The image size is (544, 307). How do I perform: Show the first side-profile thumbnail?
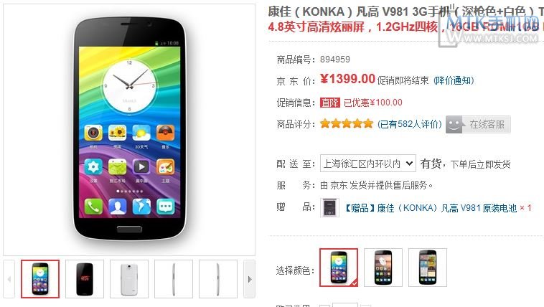coord(174,279)
